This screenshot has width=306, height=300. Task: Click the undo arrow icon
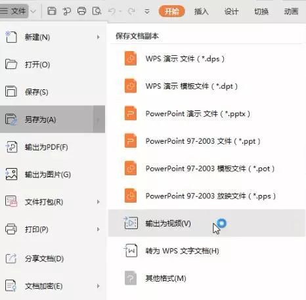[112, 11]
